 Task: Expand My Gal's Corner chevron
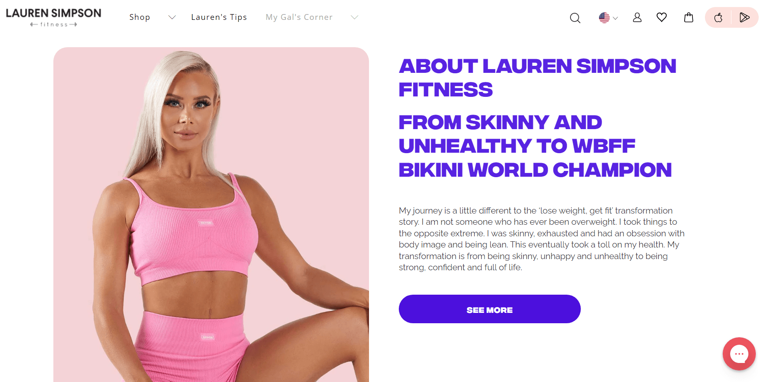[354, 17]
